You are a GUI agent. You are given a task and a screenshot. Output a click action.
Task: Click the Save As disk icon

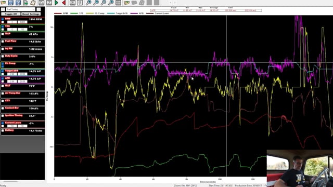tap(18, 3)
